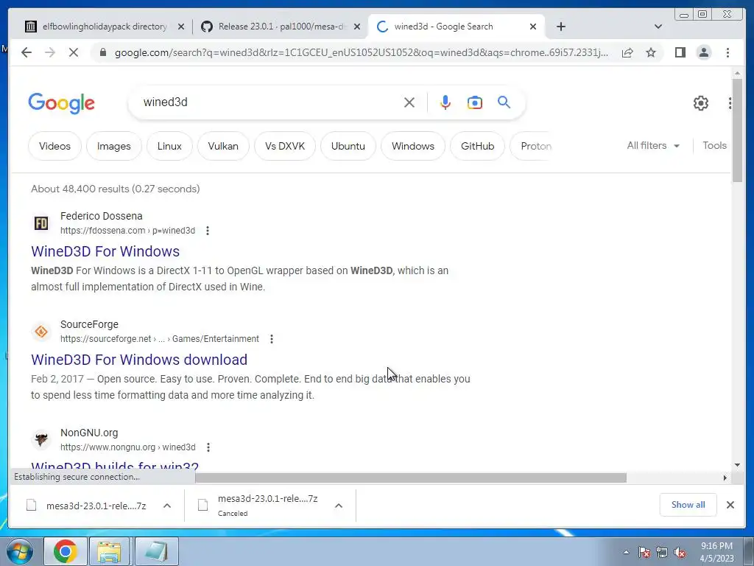Click the vertical page scrollbar thumb
The height and width of the screenshot is (566, 754).
coord(737,130)
